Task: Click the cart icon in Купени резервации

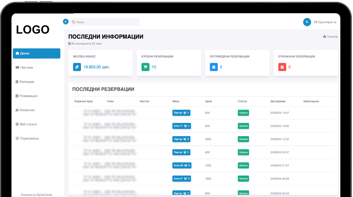Action: click(145, 67)
